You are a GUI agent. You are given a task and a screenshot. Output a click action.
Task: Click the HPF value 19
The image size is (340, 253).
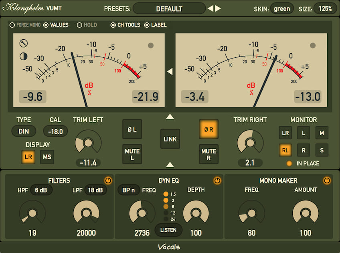32,233
